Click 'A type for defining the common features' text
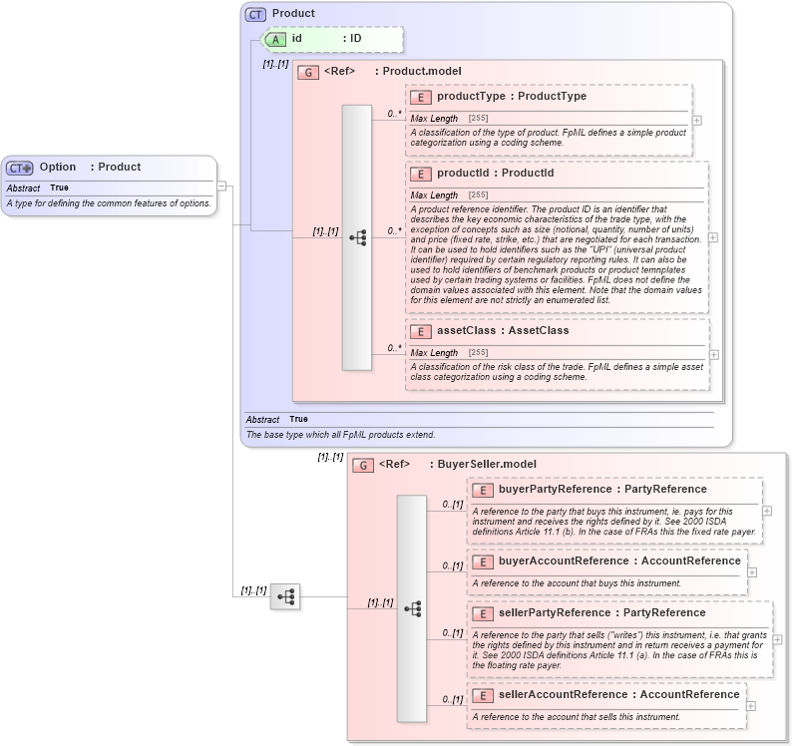 tap(109, 203)
